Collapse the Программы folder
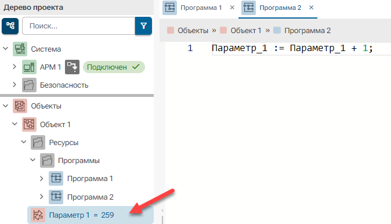 pyautogui.click(x=32, y=160)
